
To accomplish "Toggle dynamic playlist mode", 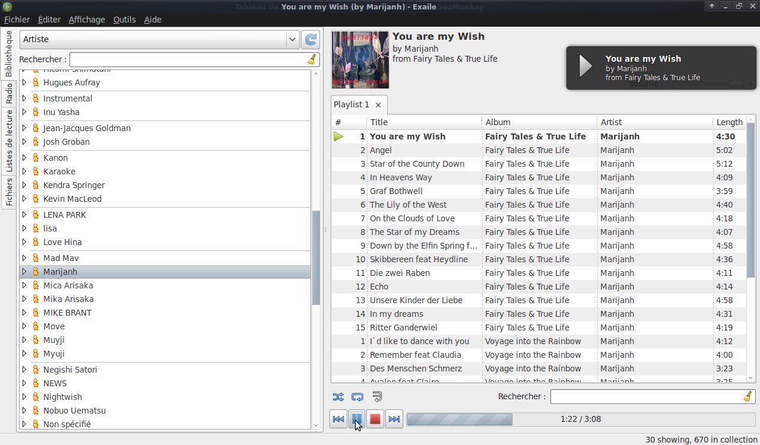I will tap(376, 397).
